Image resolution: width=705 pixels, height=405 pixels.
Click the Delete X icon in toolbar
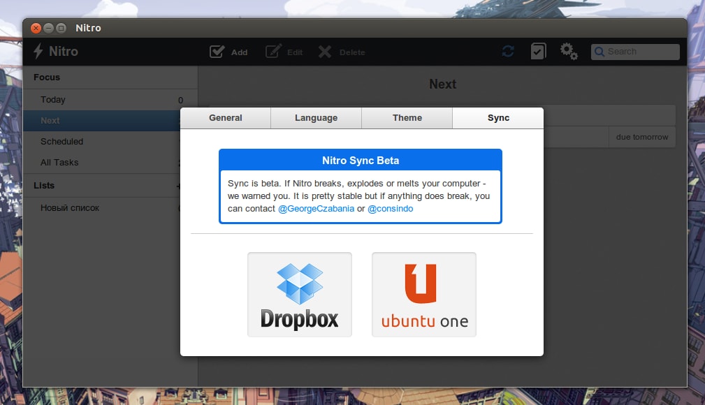pyautogui.click(x=325, y=52)
